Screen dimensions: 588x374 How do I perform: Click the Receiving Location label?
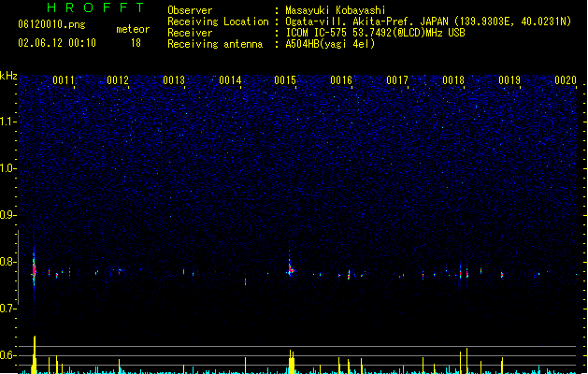218,22
